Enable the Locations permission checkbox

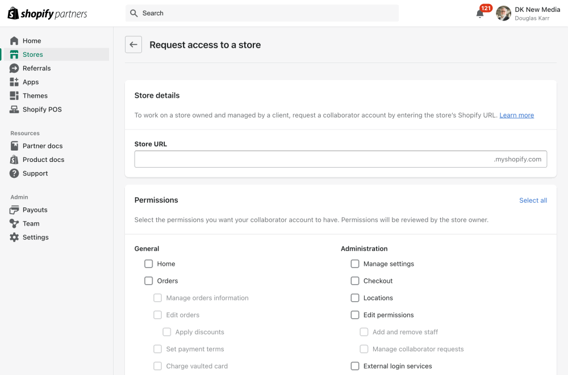(x=355, y=298)
